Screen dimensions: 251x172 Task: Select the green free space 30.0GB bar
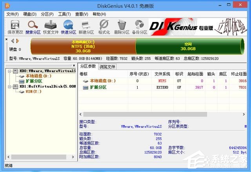pos(187,46)
